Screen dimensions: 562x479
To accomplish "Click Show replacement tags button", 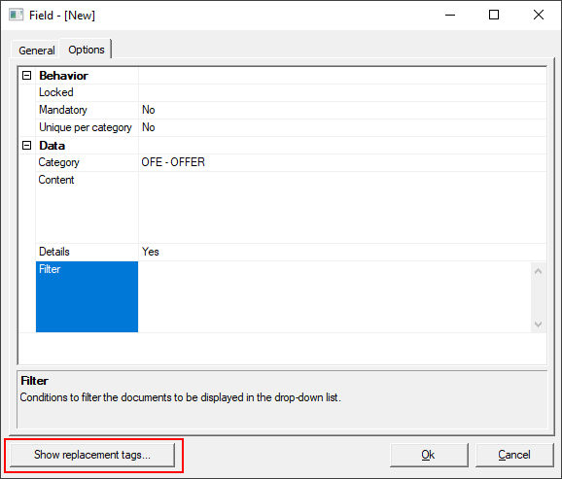I will click(92, 455).
